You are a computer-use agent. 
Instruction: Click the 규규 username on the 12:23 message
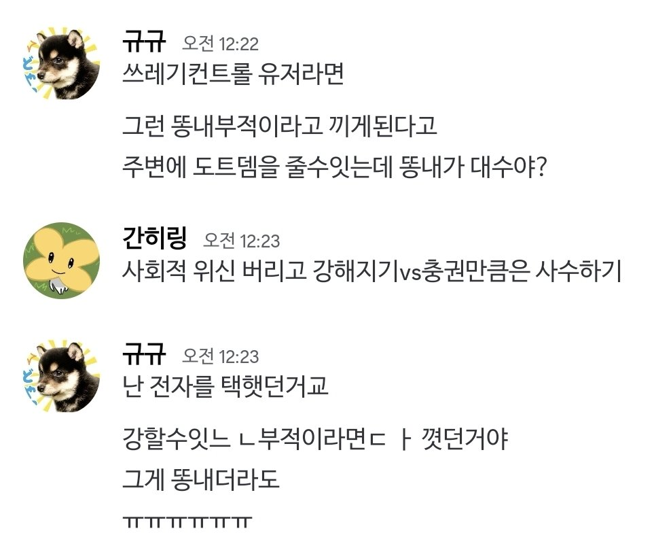point(144,356)
